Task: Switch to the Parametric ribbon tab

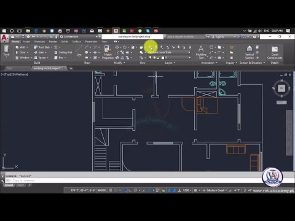Action: [x=91, y=42]
